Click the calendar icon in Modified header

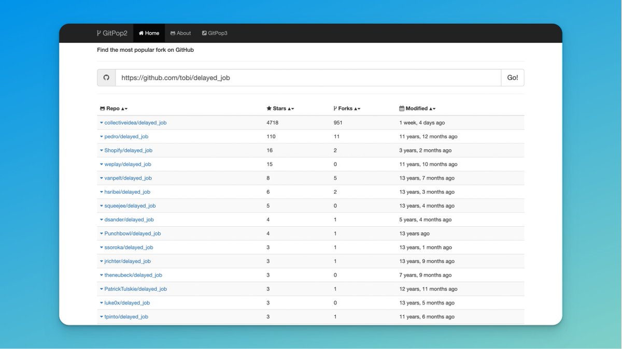[x=402, y=109]
